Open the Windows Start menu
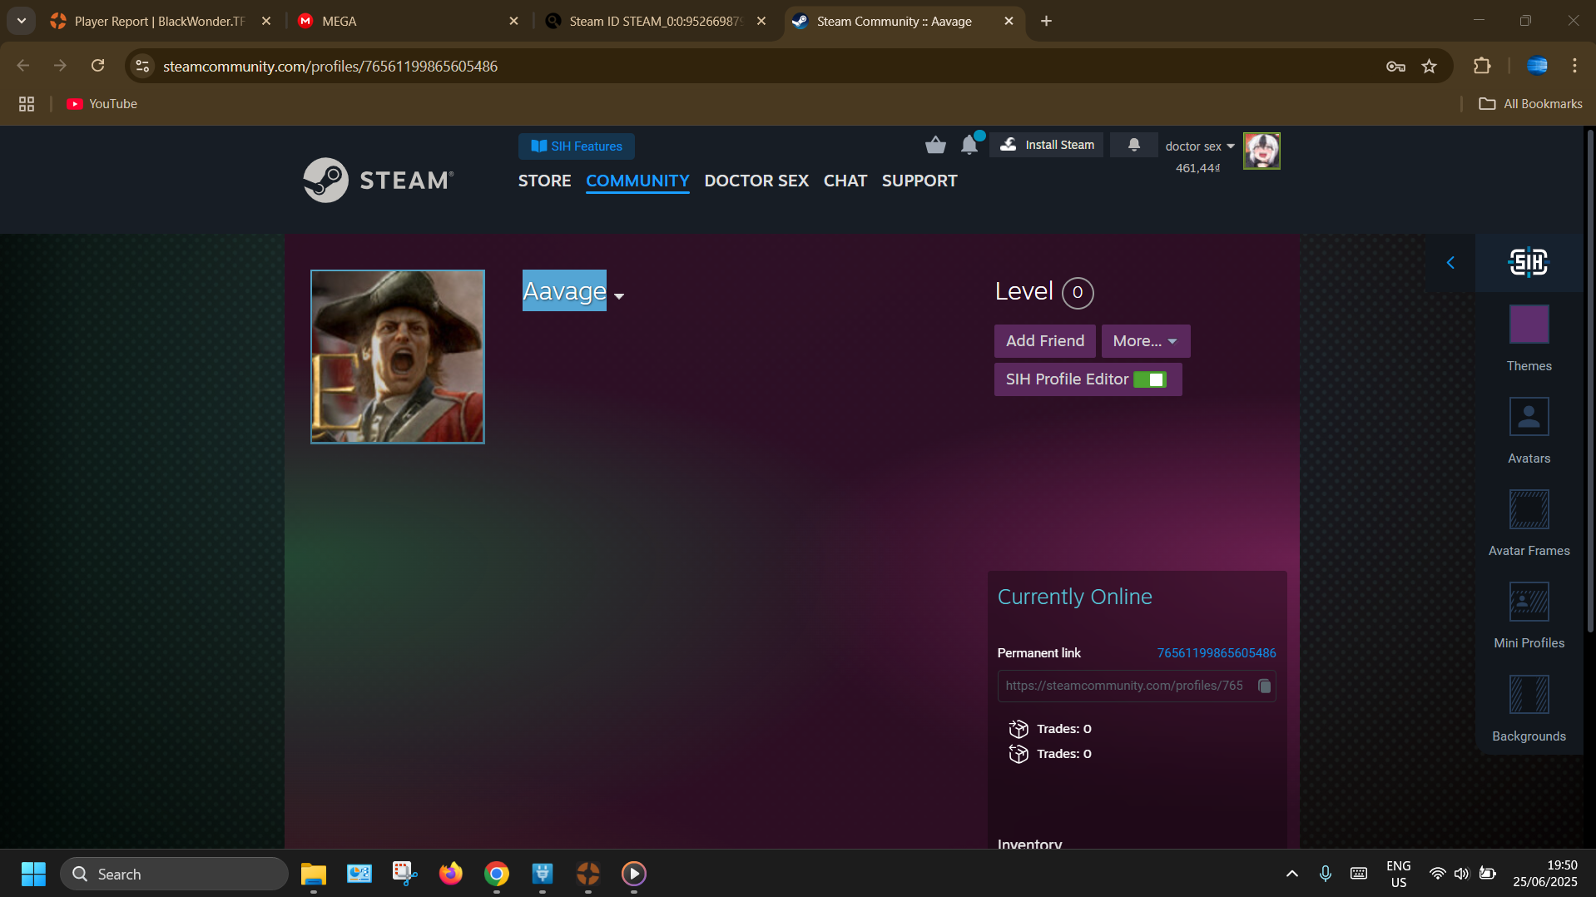Image resolution: width=1596 pixels, height=897 pixels. [33, 874]
